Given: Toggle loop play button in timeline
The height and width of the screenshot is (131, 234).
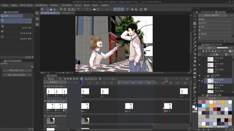Looking at the screenshot, I should pyautogui.click(x=82, y=79).
